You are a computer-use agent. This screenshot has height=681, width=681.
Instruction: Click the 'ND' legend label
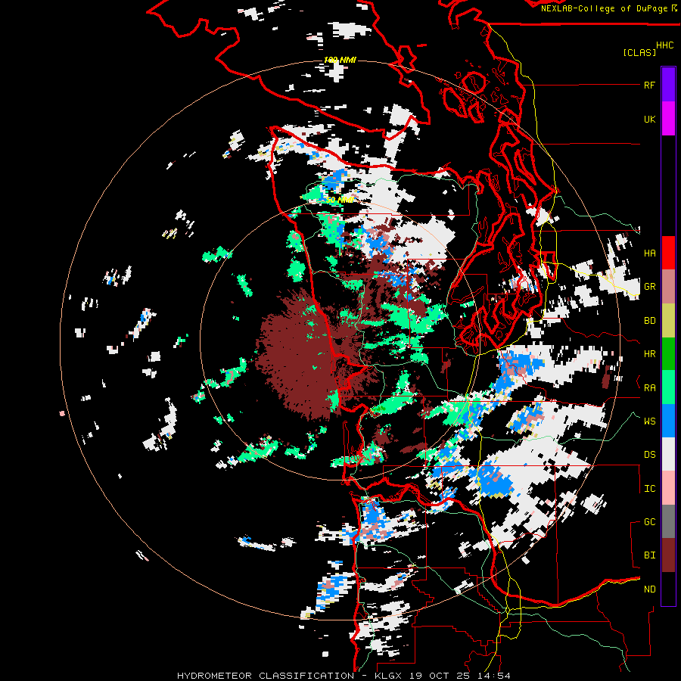(x=649, y=589)
